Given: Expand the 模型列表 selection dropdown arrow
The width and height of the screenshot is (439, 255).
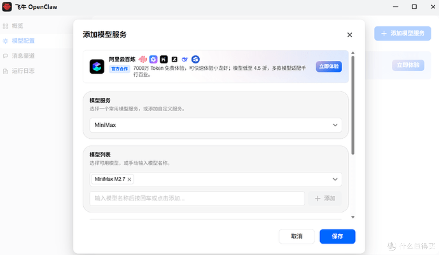Looking at the screenshot, I should (x=335, y=179).
